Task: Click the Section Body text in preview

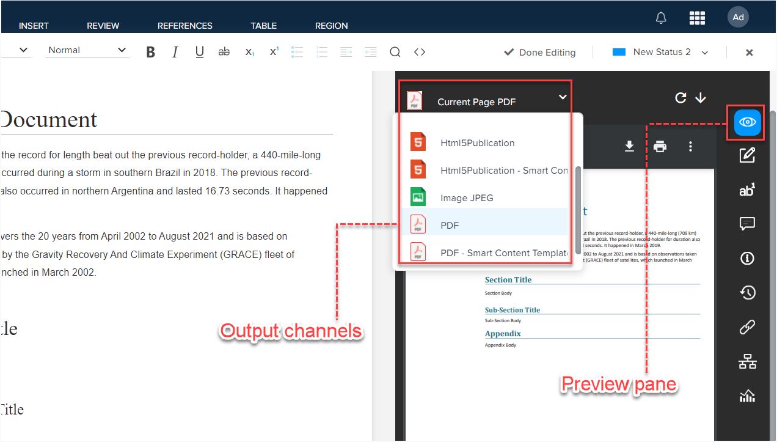Action: 498,293
